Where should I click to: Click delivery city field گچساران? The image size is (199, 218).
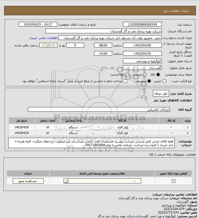(142, 68)
